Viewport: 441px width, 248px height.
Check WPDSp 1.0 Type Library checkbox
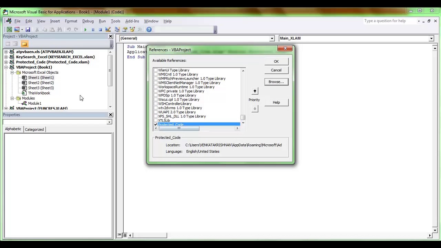pos(156,95)
